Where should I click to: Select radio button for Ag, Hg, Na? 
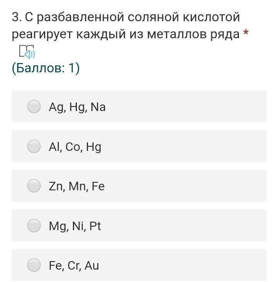coord(34,106)
